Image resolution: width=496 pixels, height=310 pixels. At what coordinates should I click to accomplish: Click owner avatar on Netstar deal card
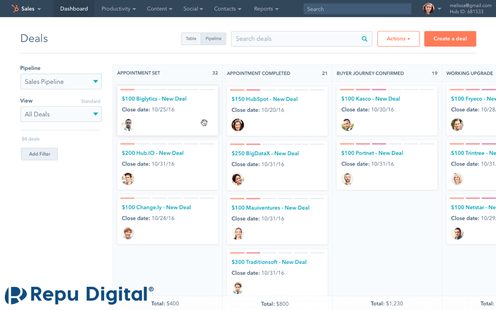457,233
